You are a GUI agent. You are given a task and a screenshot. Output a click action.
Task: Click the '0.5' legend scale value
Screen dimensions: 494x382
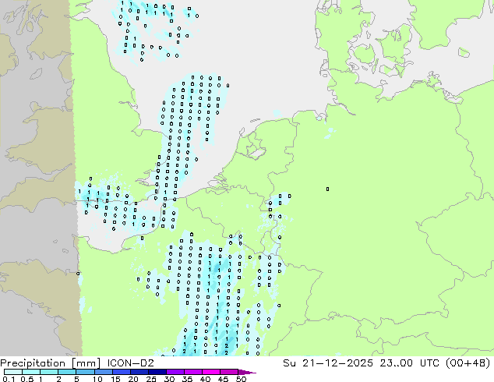coord(26,379)
